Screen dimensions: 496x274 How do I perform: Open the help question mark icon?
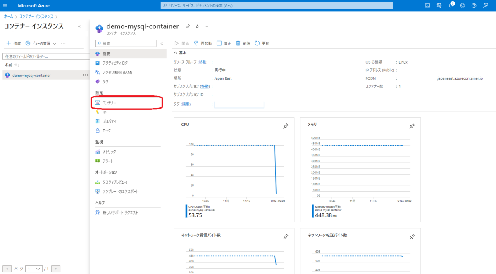[474, 5]
